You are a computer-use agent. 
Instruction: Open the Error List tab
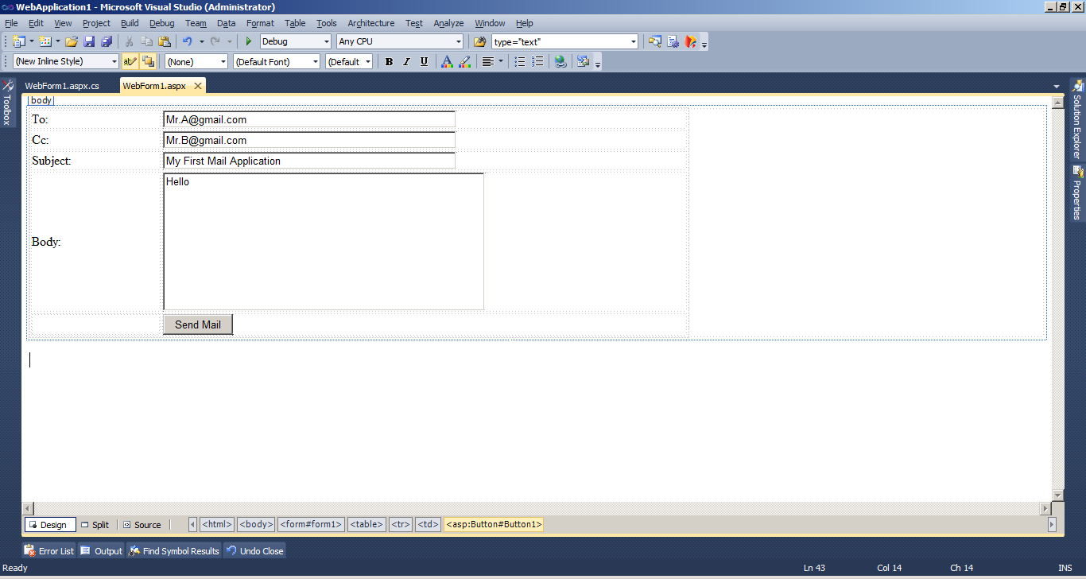(x=49, y=550)
